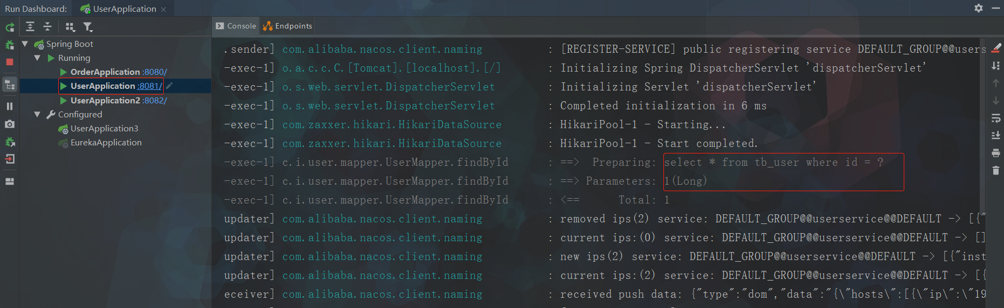
Task: Click the Running group label
Action: [74, 58]
